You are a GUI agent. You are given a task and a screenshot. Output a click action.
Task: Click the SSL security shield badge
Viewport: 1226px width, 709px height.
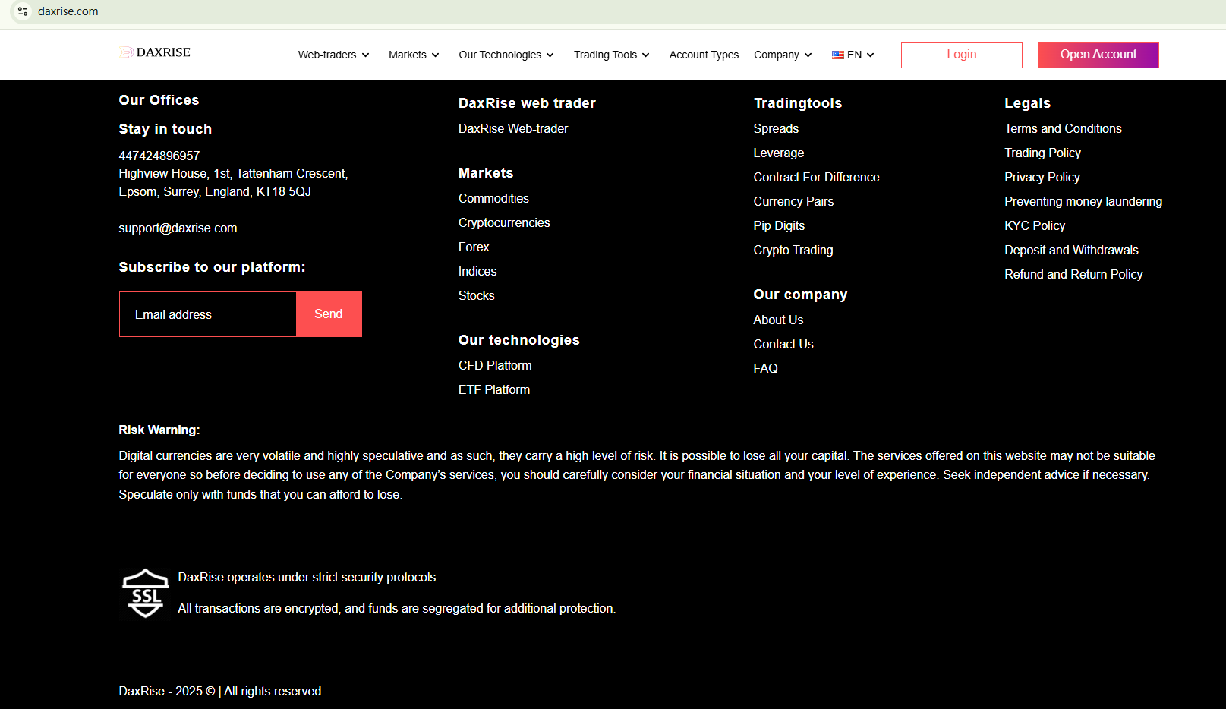(x=145, y=594)
